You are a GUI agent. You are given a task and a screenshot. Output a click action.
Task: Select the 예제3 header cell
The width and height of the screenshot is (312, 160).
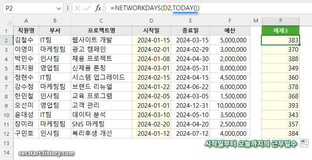(x=281, y=31)
